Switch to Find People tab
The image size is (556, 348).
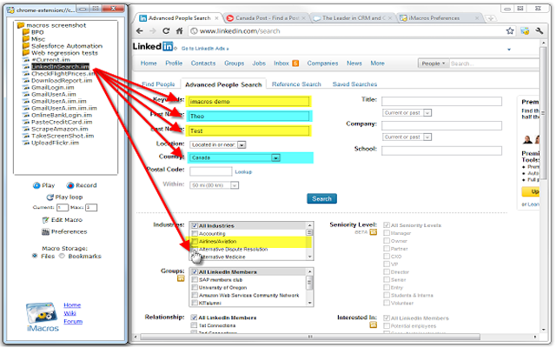coord(158,84)
